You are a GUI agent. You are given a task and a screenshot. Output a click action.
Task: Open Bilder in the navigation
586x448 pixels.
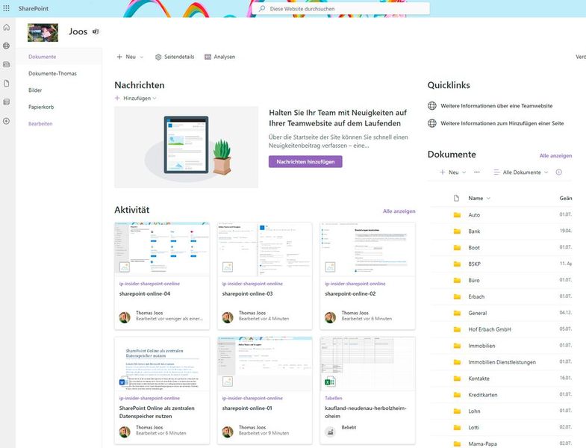click(x=35, y=90)
